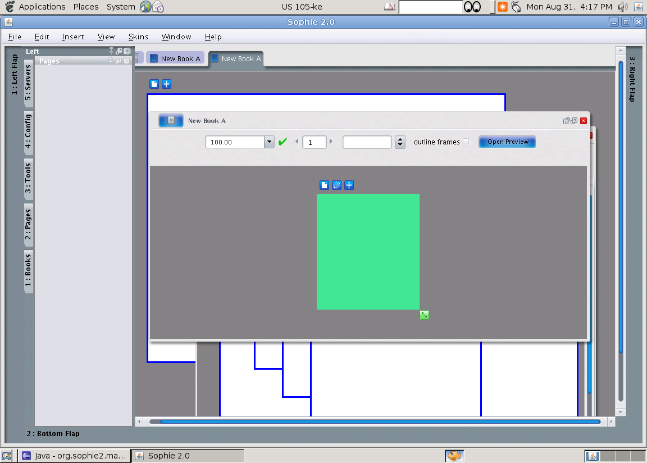The height and width of the screenshot is (463, 647).
Task: Open the 2: Pages side tab
Action: (28, 224)
